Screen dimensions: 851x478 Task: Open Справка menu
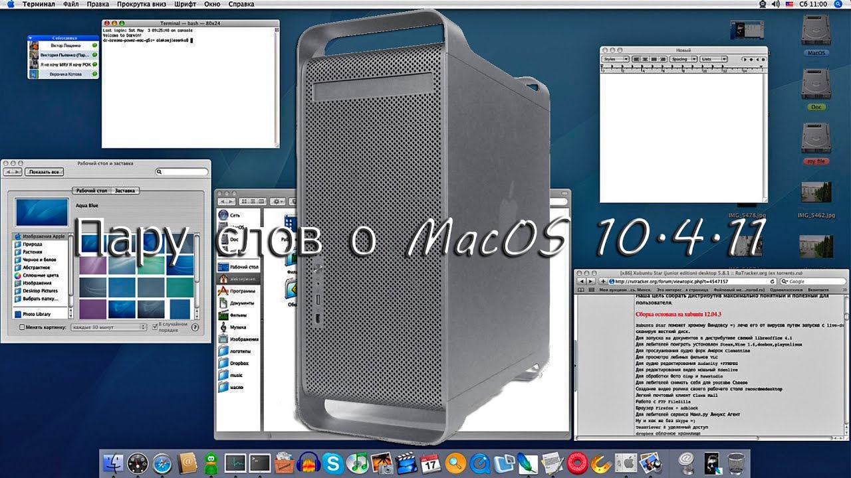click(241, 4)
